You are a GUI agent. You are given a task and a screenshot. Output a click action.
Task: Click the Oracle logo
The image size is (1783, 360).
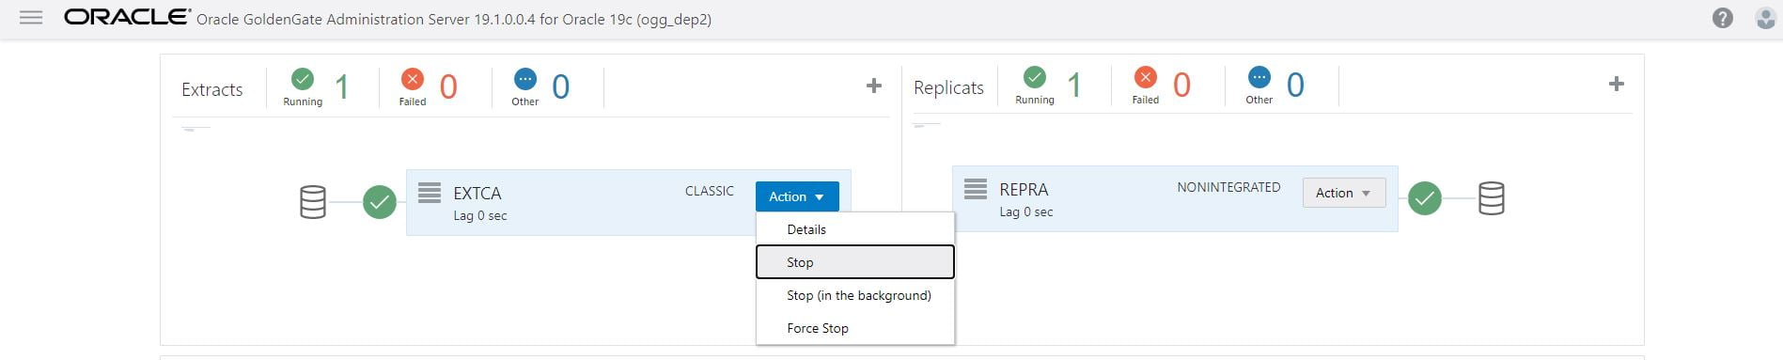tap(127, 17)
